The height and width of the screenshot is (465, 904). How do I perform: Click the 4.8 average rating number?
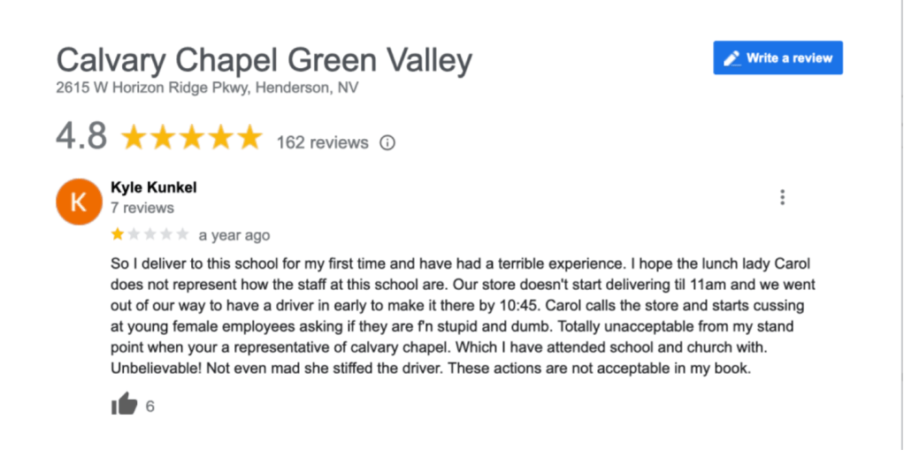(81, 137)
